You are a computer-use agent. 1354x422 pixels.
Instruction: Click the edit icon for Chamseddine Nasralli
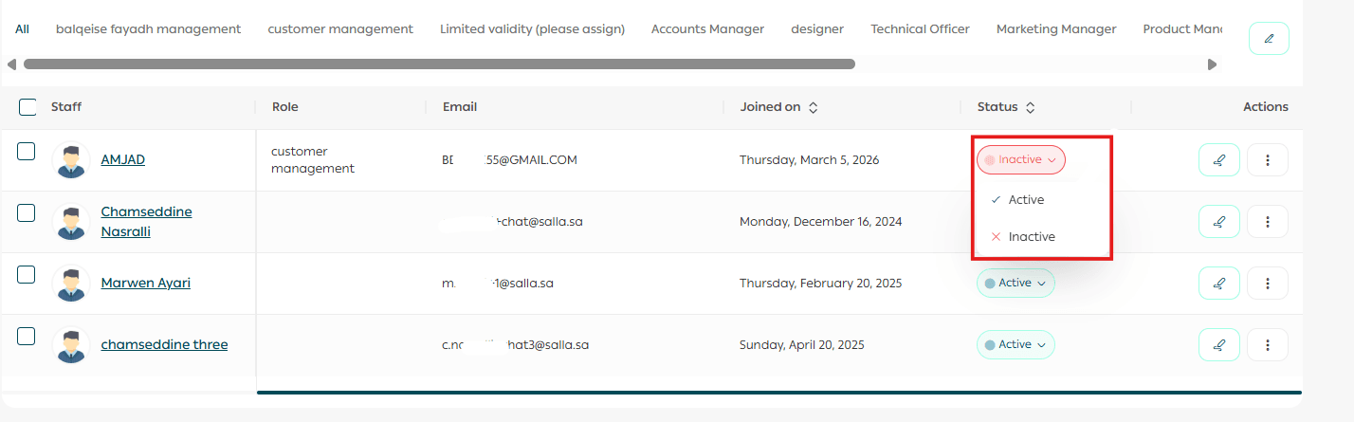point(1218,222)
